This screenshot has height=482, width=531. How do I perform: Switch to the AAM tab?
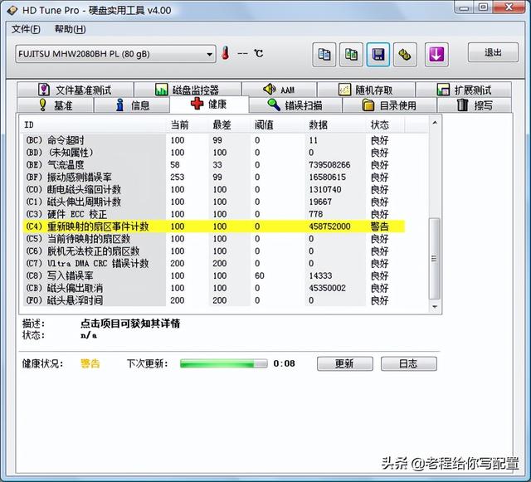click(279, 90)
